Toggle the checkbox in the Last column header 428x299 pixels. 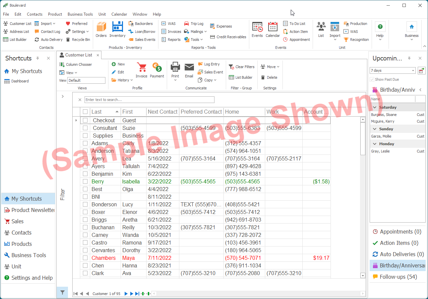pos(85,112)
